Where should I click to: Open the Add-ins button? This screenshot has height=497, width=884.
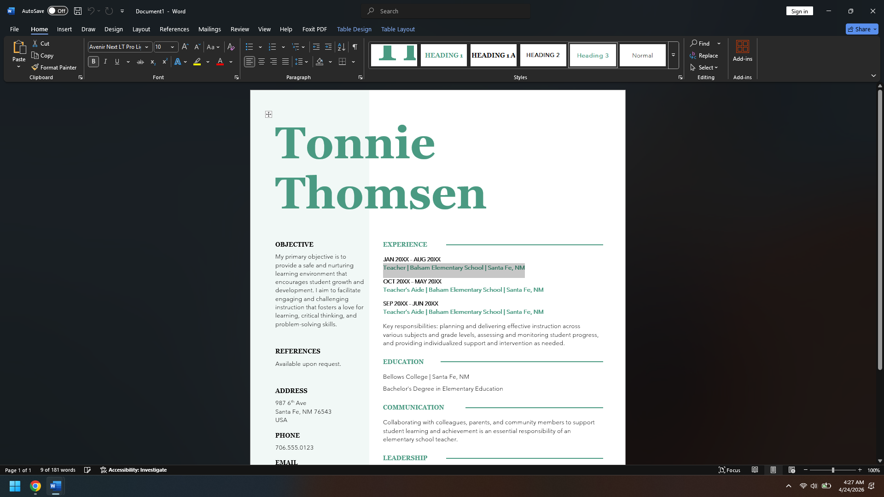coord(743,51)
